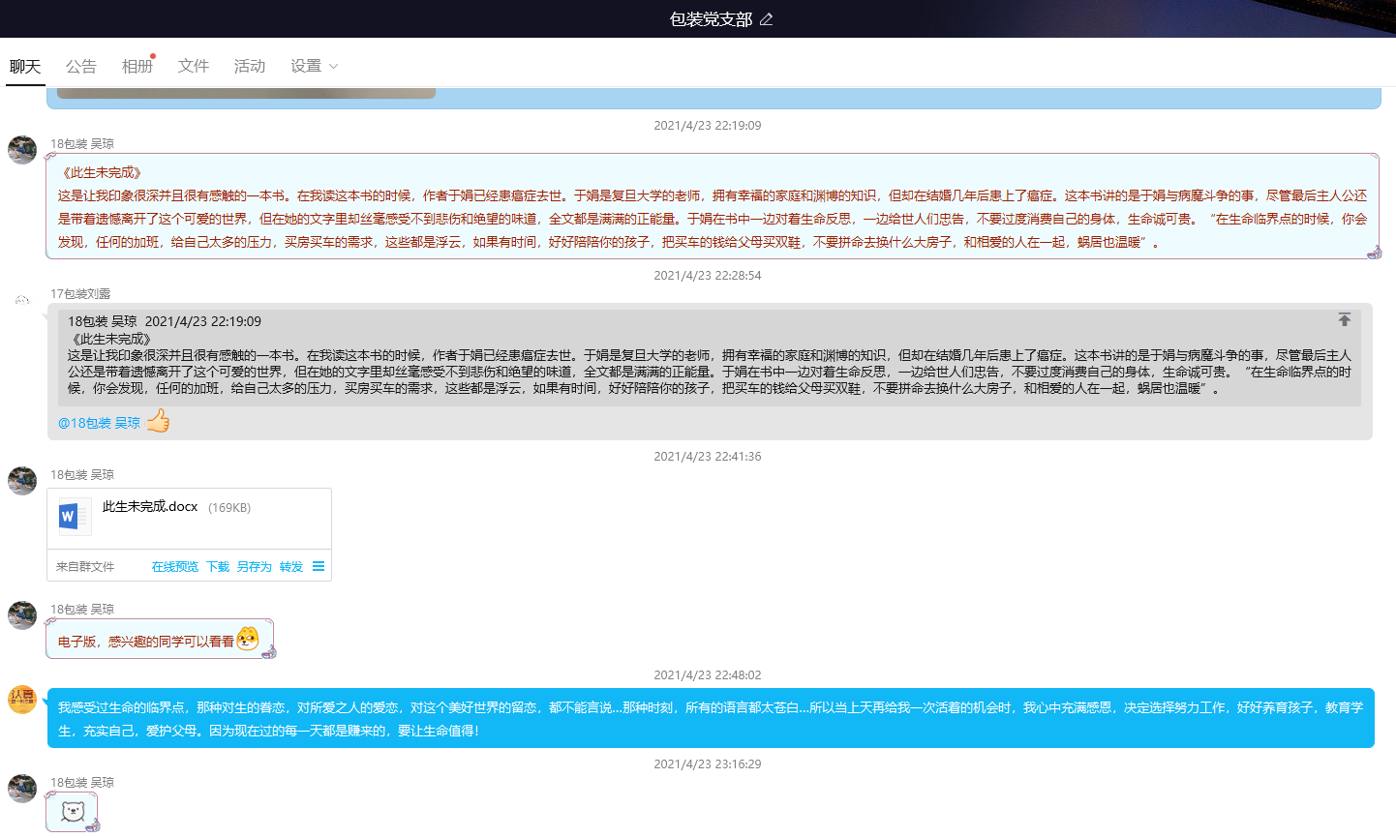Open file name 此生未完成.docx

[150, 507]
